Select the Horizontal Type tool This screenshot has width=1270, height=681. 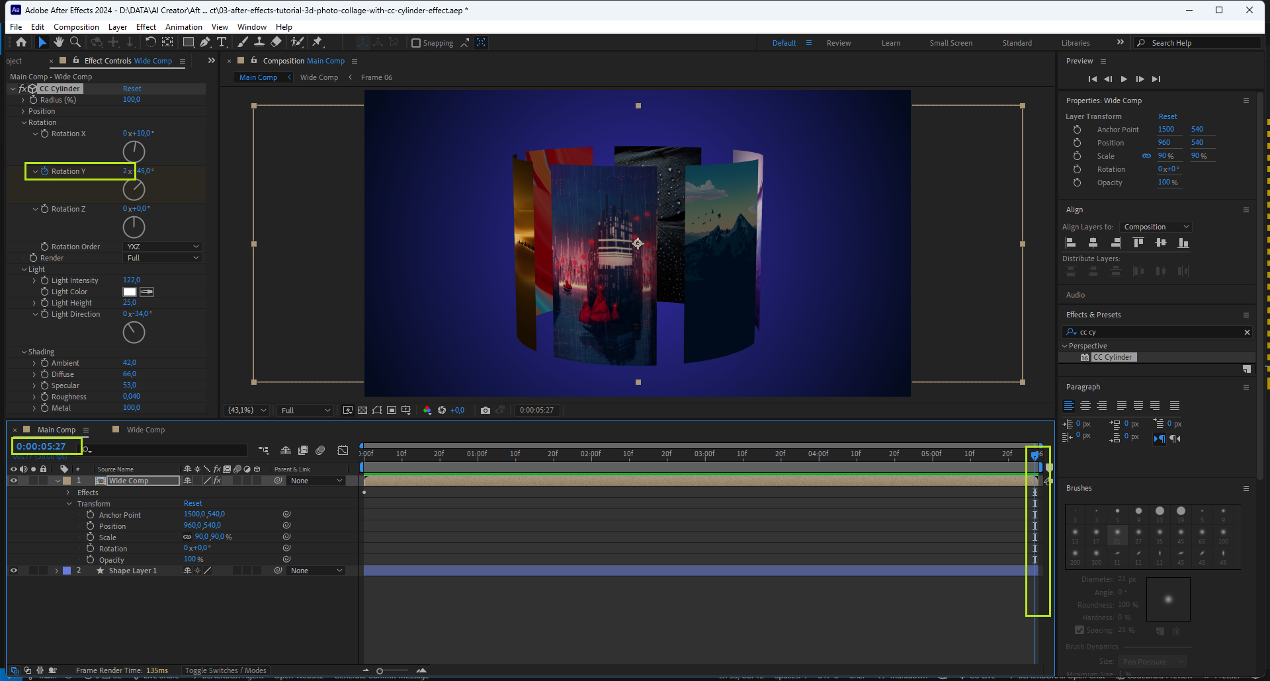[x=222, y=42]
